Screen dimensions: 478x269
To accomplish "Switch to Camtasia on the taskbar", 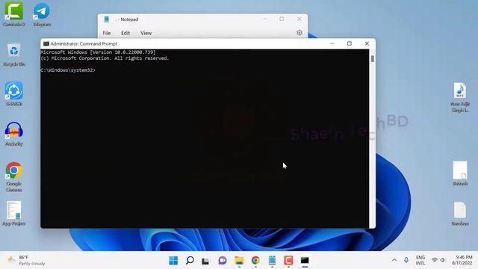I will point(288,260).
